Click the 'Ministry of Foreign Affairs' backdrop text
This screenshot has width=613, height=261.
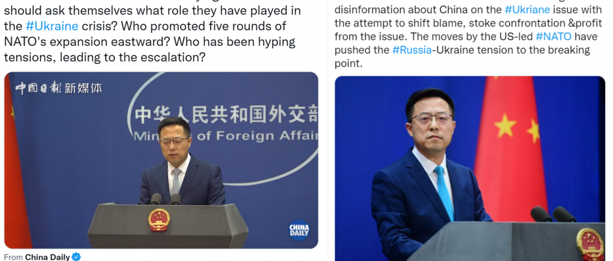225,136
